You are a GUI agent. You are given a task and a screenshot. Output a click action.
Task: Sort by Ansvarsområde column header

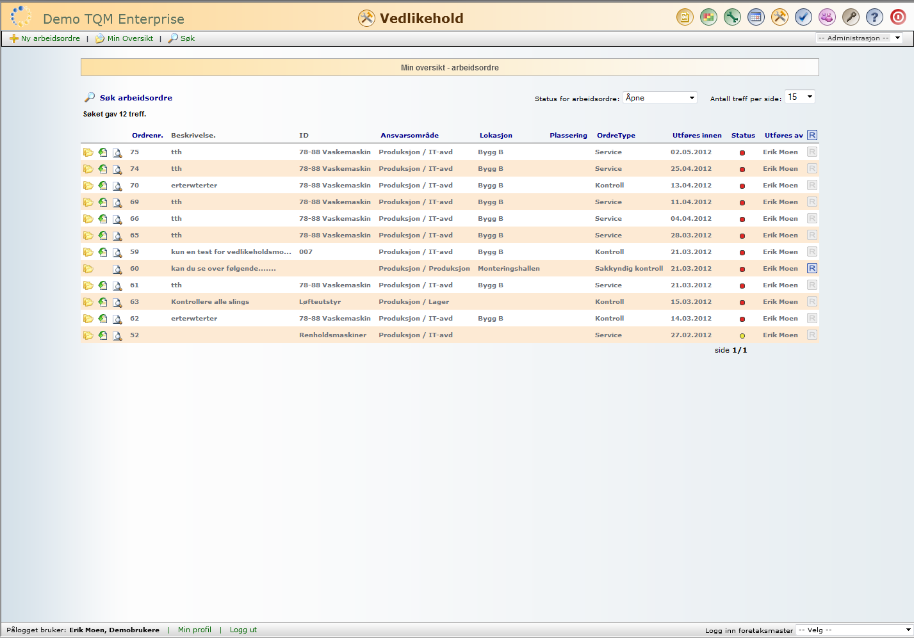click(410, 136)
